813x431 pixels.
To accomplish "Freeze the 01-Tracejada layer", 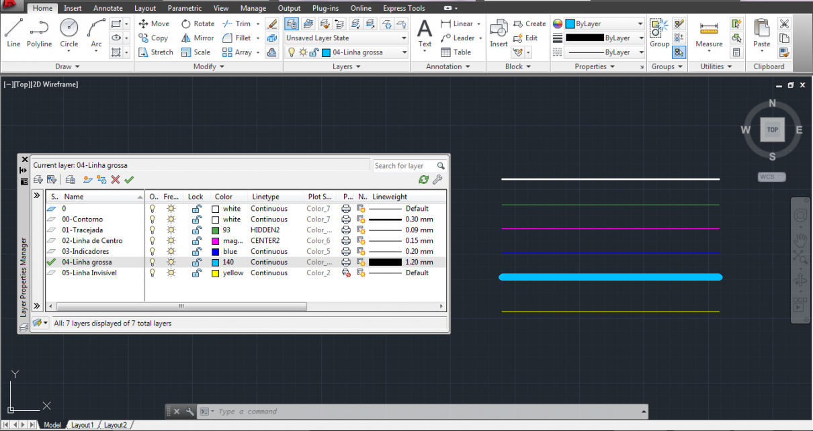I will coord(171,230).
